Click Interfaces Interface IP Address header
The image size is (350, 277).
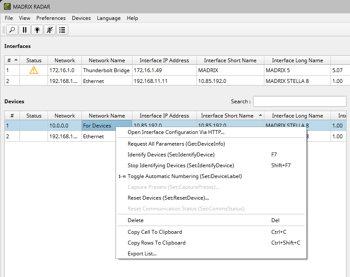pos(164,60)
